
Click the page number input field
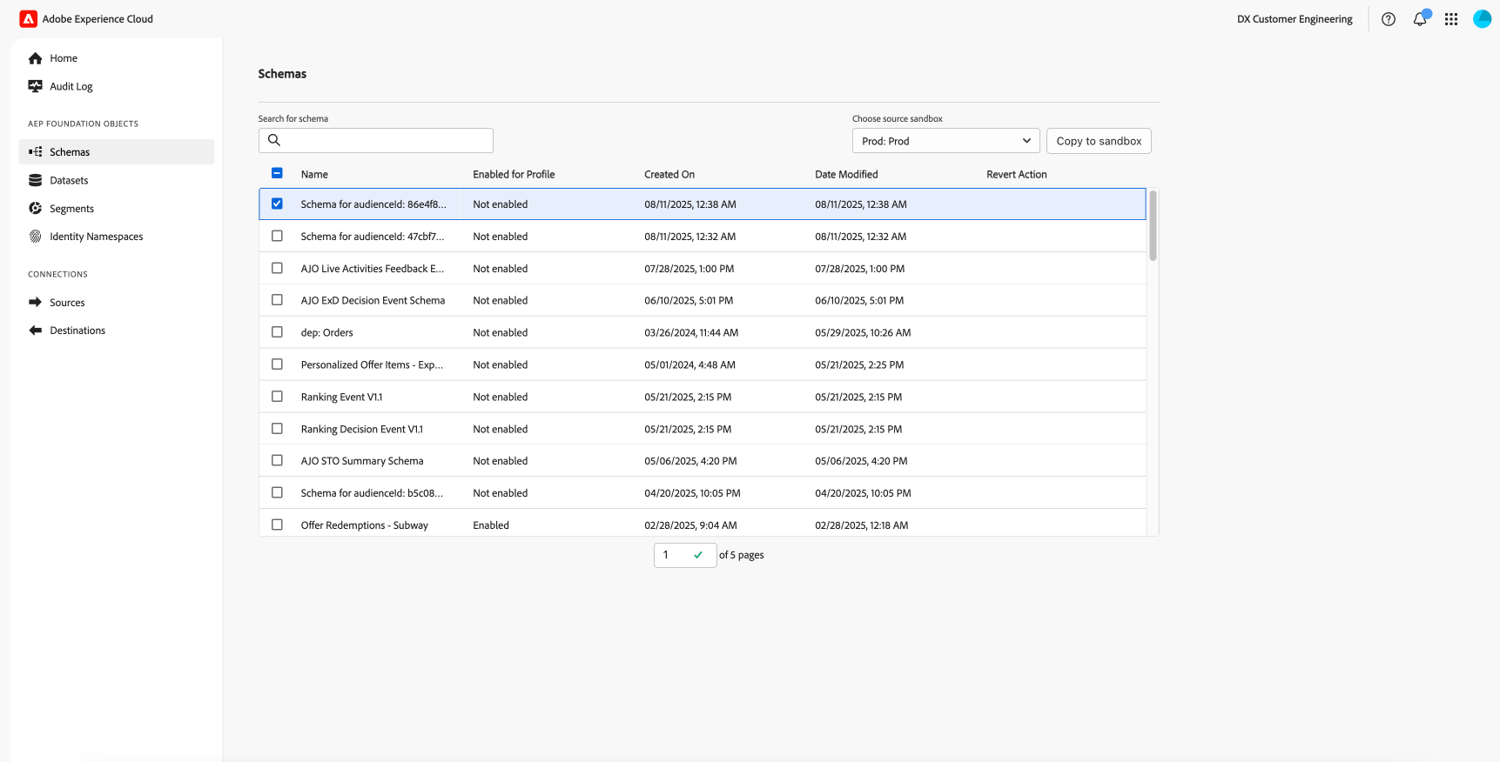click(685, 555)
